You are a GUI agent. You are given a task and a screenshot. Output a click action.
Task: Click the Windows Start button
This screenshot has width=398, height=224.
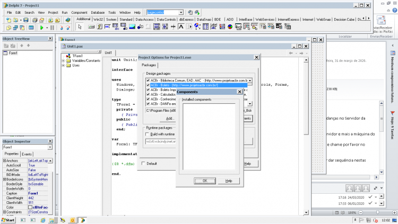(x=8, y=220)
